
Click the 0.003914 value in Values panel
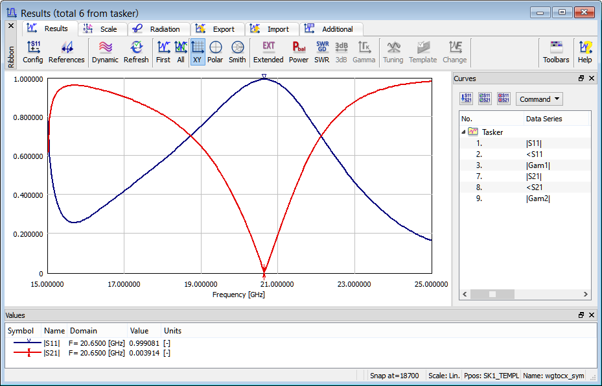click(x=144, y=353)
